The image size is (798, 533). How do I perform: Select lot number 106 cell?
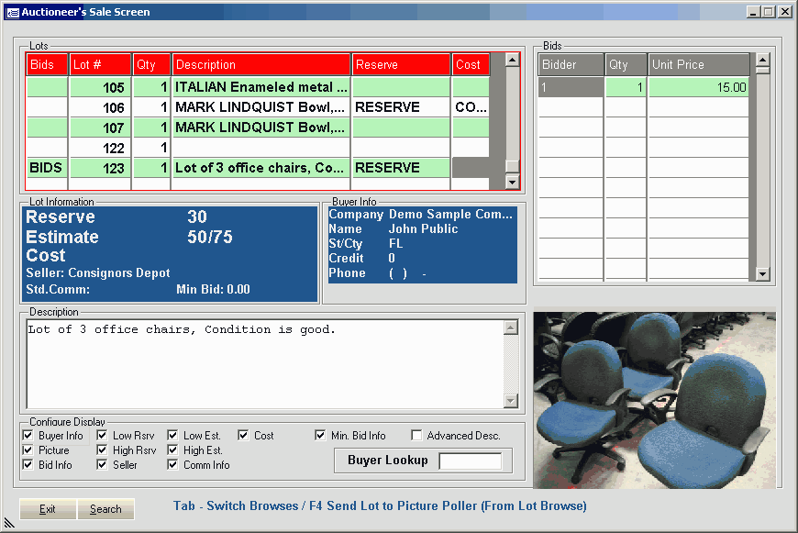point(100,107)
